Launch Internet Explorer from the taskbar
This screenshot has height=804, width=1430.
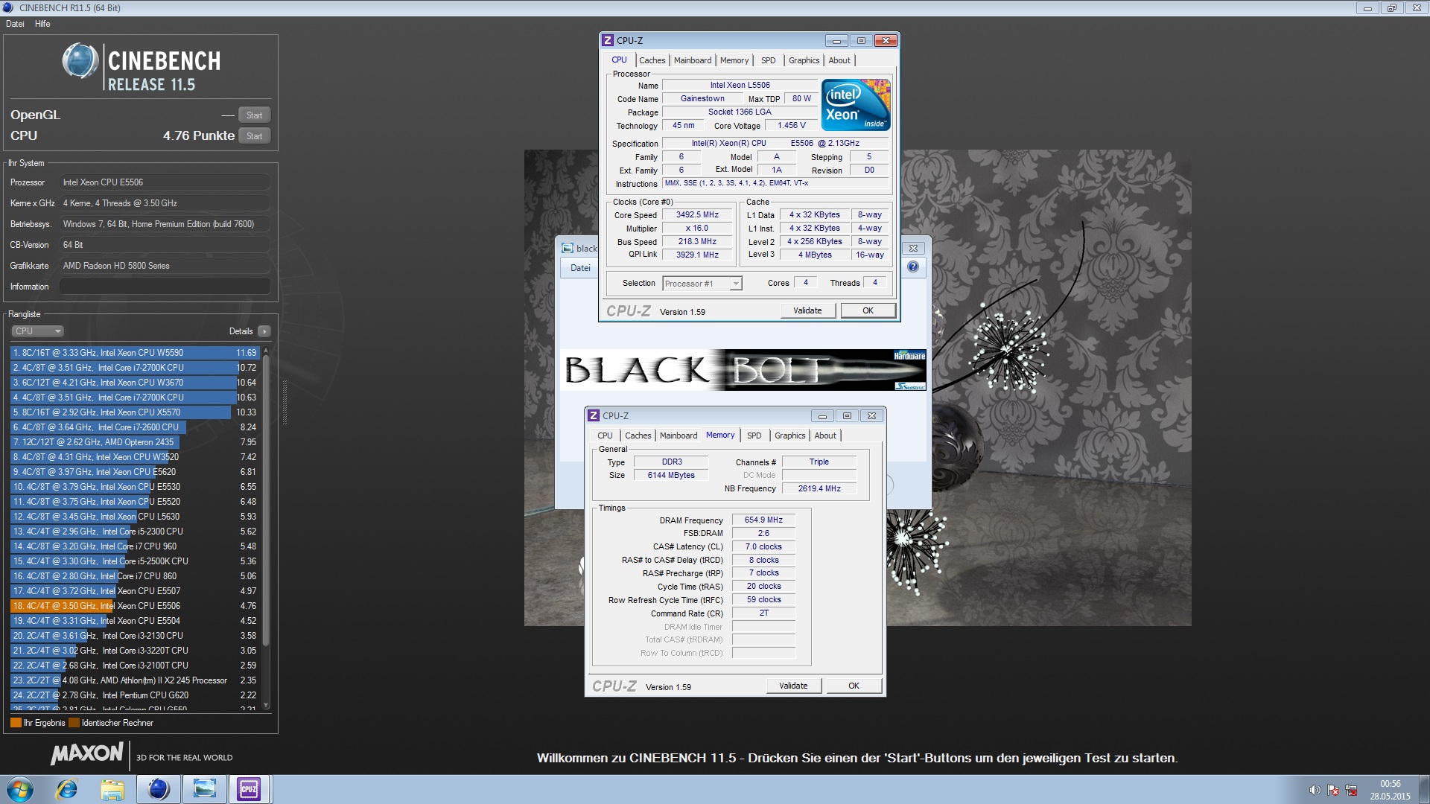66,789
